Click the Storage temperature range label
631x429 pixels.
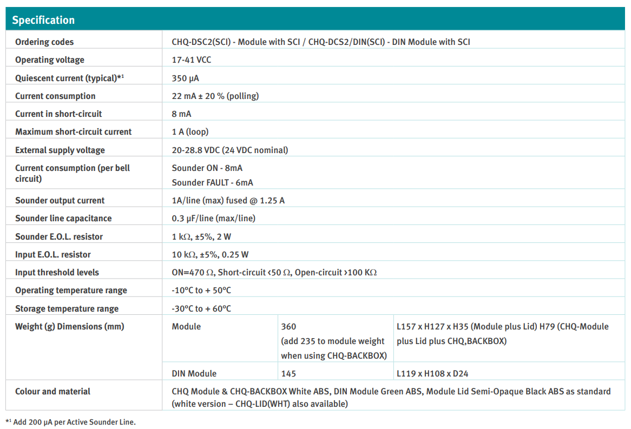(x=67, y=308)
